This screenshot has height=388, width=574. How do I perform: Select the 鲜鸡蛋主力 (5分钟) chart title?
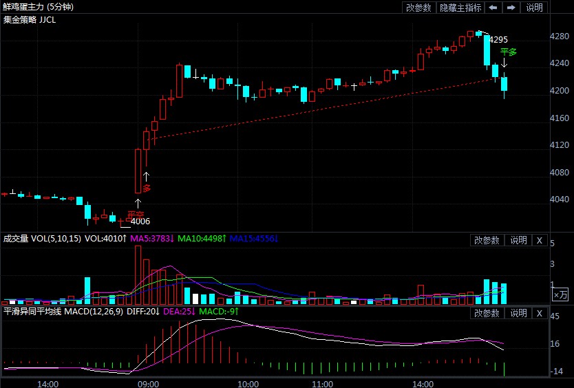pyautogui.click(x=38, y=7)
